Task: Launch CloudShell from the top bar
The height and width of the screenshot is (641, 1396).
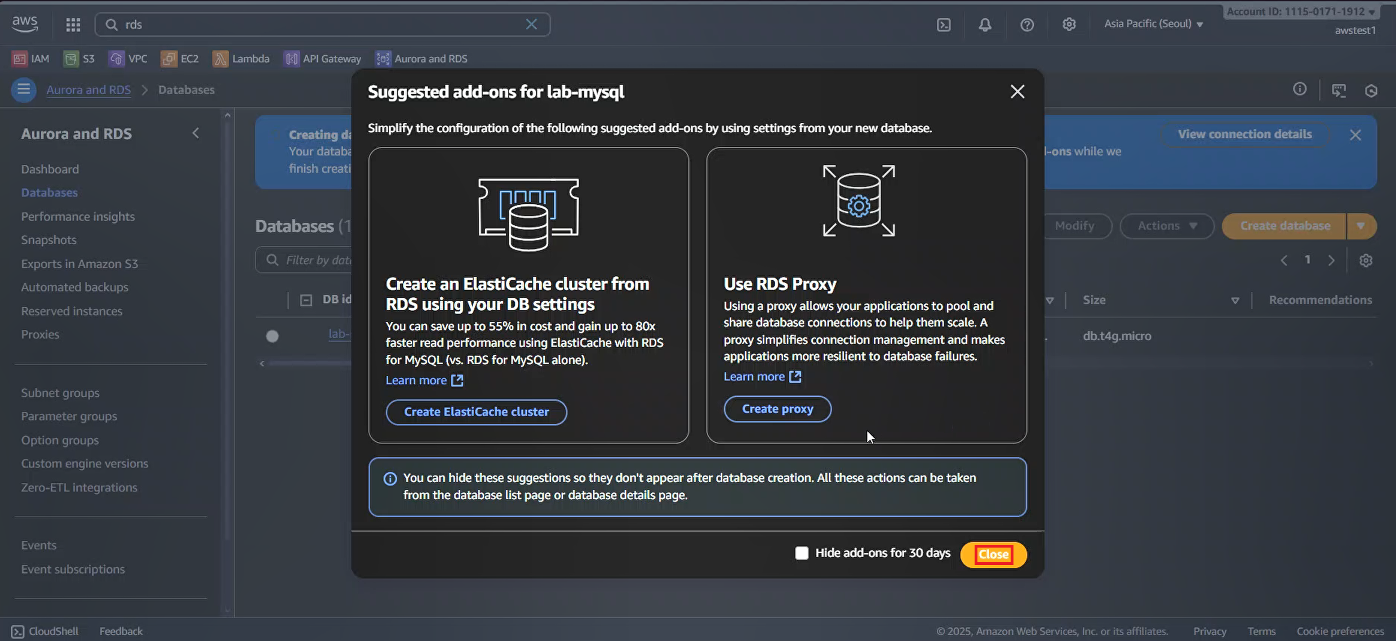Action: (944, 25)
